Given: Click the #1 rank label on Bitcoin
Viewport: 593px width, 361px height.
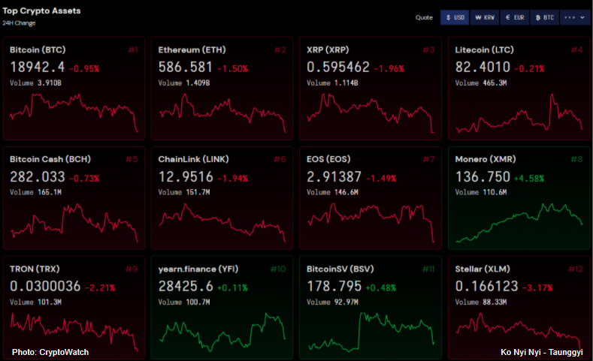Looking at the screenshot, I should [x=133, y=50].
